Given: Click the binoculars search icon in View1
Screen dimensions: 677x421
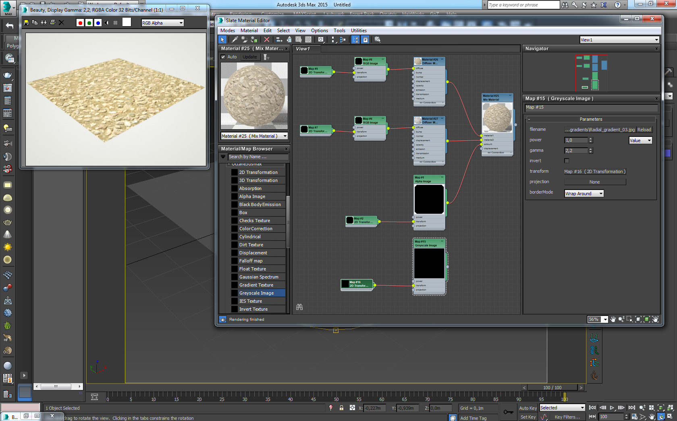Looking at the screenshot, I should click(x=299, y=307).
